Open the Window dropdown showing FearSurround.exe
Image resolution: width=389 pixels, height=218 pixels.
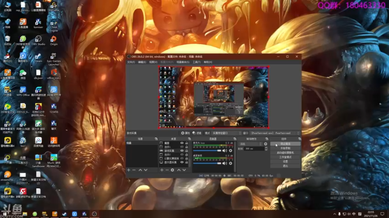pyautogui.click(x=275, y=133)
